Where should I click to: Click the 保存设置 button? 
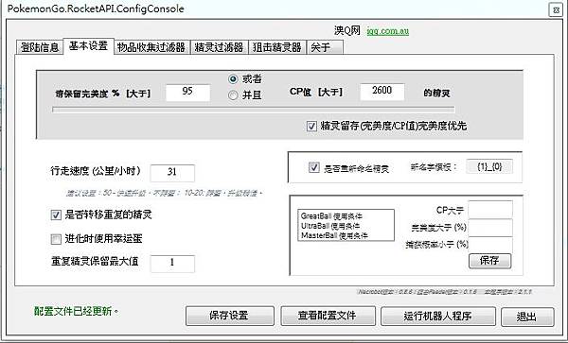click(230, 316)
